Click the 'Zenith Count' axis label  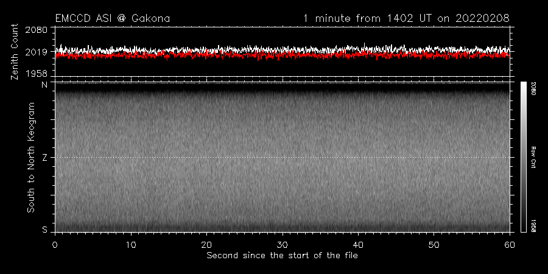(x=15, y=52)
